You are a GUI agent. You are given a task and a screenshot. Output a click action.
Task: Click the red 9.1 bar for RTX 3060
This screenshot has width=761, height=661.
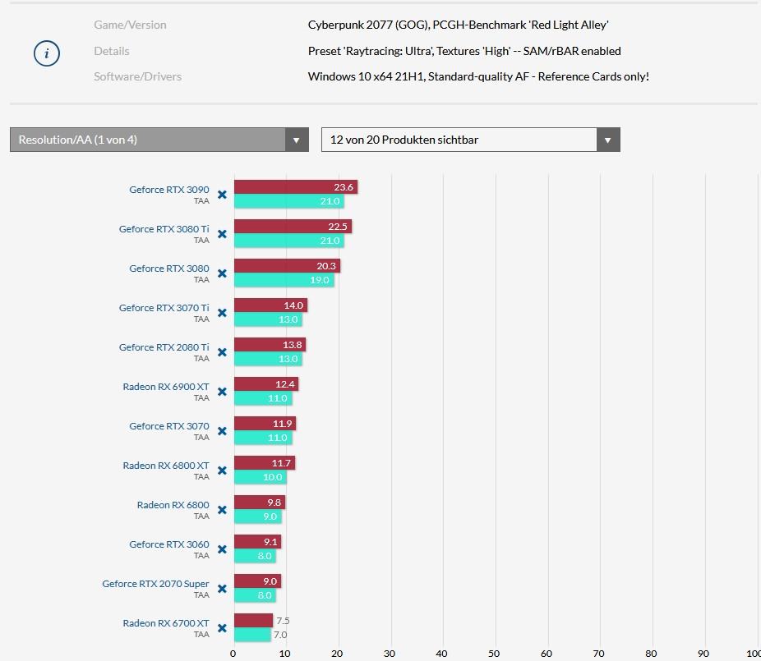point(258,542)
